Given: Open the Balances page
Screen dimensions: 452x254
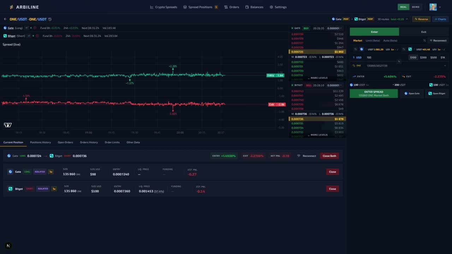Looking at the screenshot, I should click(x=254, y=7).
